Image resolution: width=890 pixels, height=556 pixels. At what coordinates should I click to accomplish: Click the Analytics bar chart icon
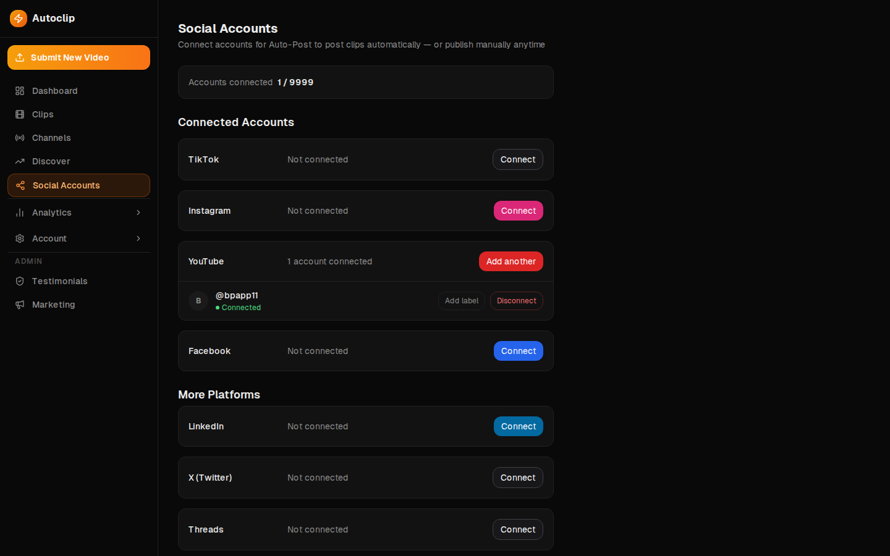click(x=20, y=213)
